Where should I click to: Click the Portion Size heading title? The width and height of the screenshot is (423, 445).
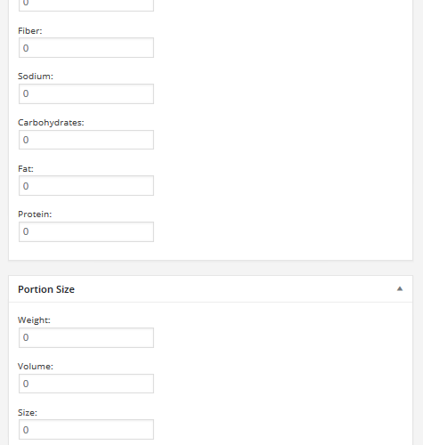(x=46, y=289)
